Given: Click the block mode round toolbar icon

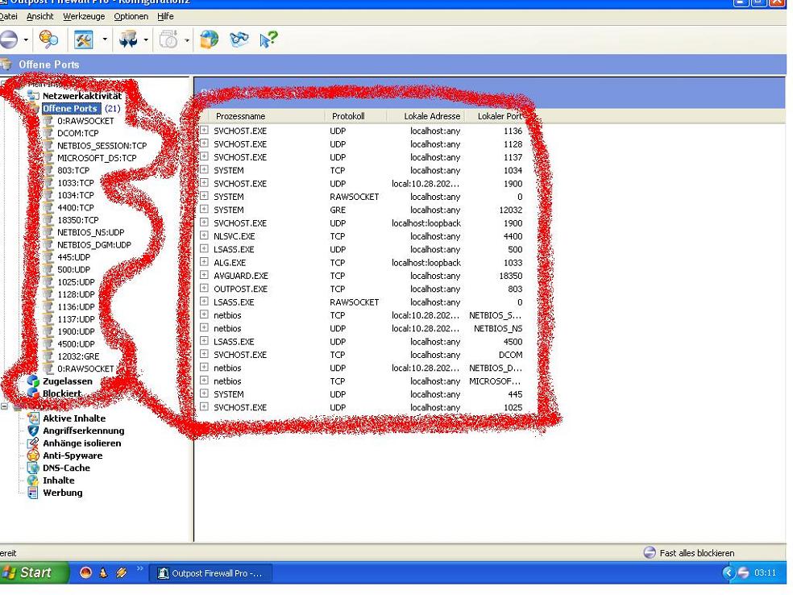Looking at the screenshot, I should 8,40.
